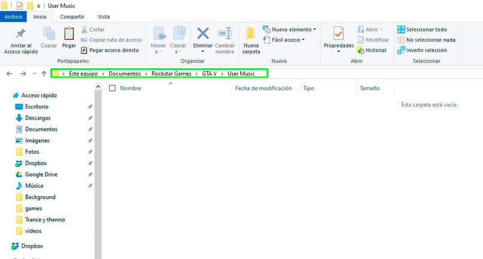Sort by Fecha de modificación column
Image resolution: width=483 pixels, height=259 pixels.
pyautogui.click(x=263, y=89)
